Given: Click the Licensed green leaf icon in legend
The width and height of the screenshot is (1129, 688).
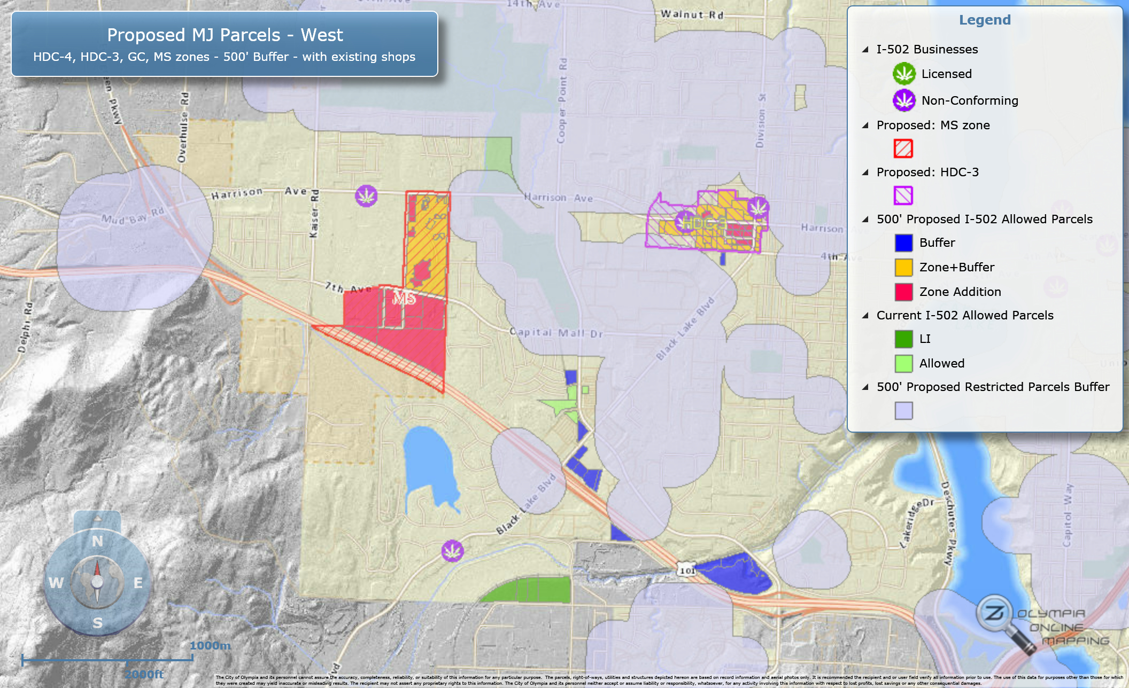Looking at the screenshot, I should 904,74.
